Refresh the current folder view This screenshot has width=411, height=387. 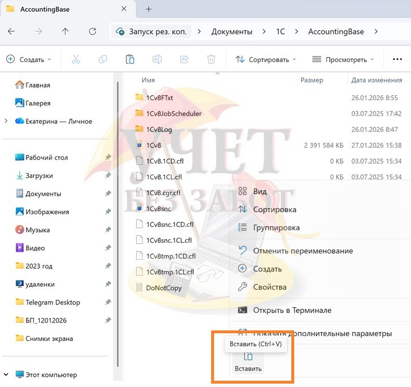point(93,32)
